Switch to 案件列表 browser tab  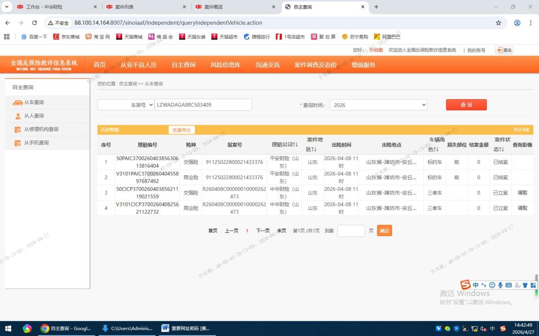coord(146,7)
